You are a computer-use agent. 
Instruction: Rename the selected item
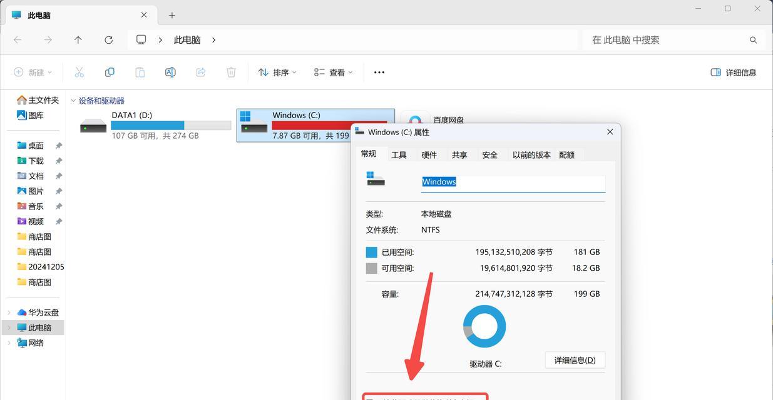[x=170, y=72]
